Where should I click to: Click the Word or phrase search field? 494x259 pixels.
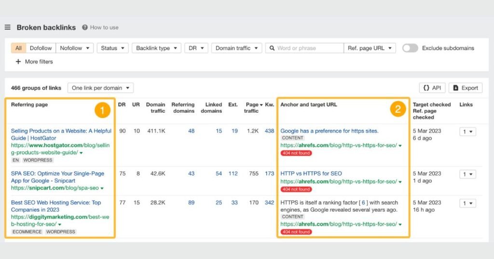pyautogui.click(x=309, y=48)
